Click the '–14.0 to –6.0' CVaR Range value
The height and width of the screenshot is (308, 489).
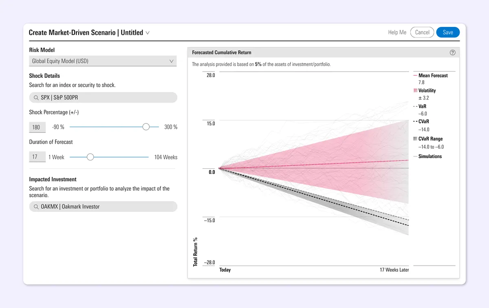coord(431,147)
